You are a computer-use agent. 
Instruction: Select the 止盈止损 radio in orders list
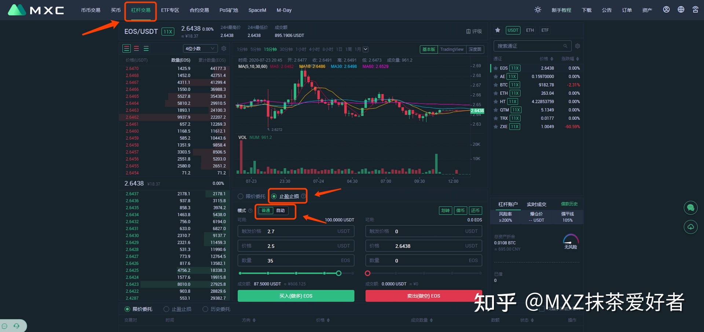166,309
